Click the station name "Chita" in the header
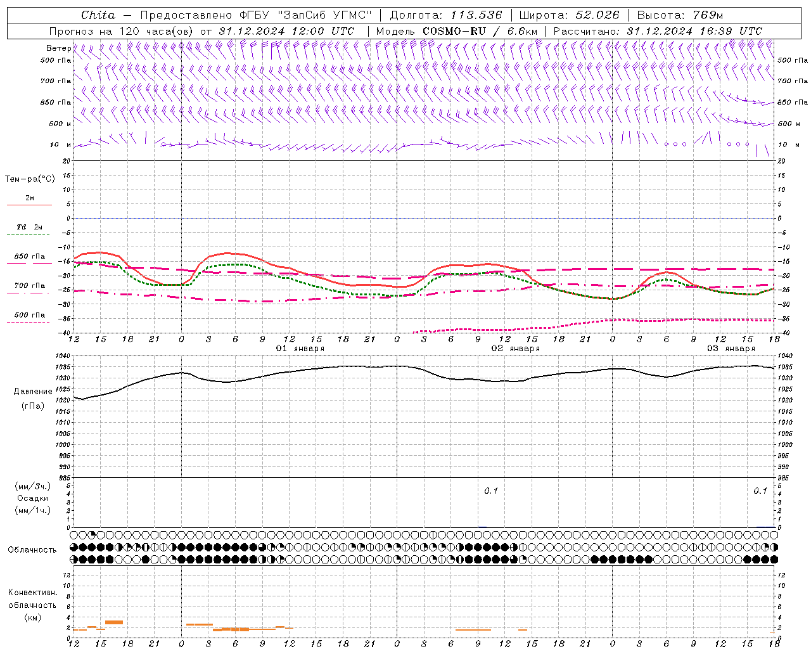This screenshot has height=649, width=811. click(98, 15)
